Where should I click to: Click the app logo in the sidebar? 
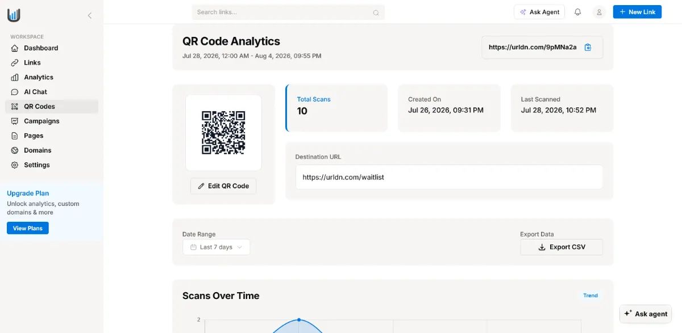point(14,15)
